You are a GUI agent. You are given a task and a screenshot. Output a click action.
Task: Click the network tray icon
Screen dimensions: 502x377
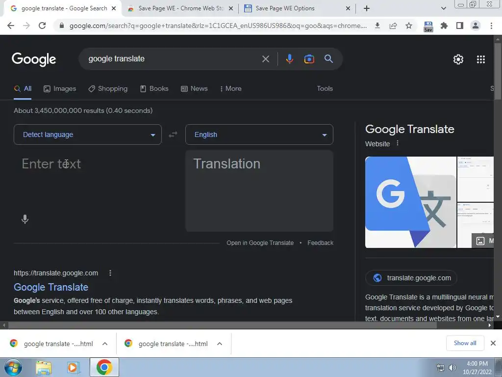point(441,368)
